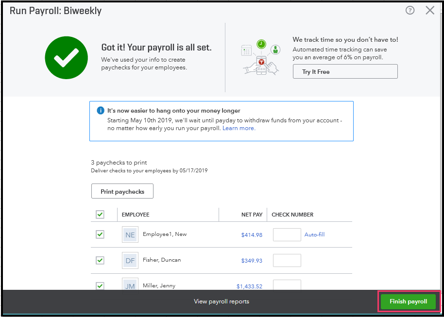Uncheck Fisher, Duncan's paycheck row
The height and width of the screenshot is (317, 444).
100,260
